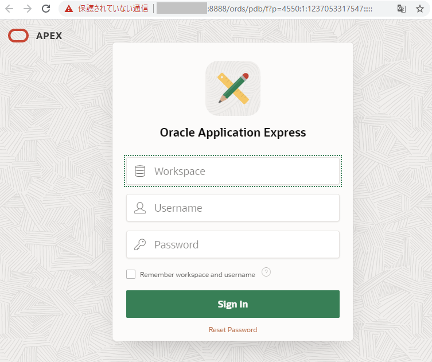This screenshot has height=362, width=432.
Task: Click the Remember workspace and username label
Action: click(x=197, y=275)
